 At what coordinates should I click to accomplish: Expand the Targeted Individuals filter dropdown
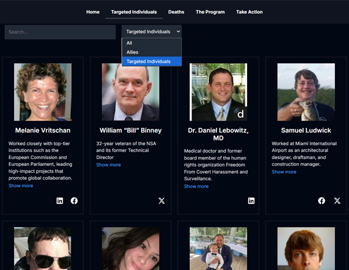click(152, 31)
